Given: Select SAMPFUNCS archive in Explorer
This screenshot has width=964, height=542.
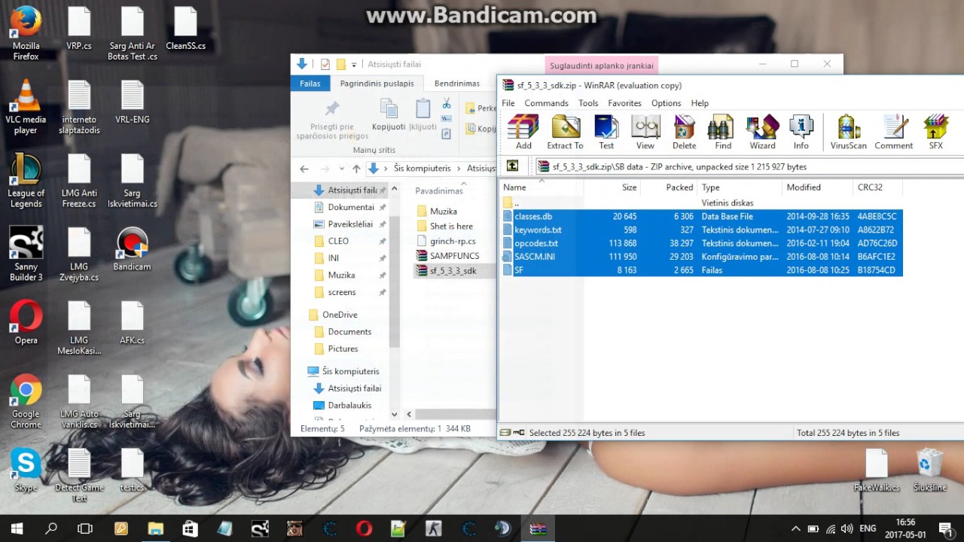Looking at the screenshot, I should (x=454, y=256).
